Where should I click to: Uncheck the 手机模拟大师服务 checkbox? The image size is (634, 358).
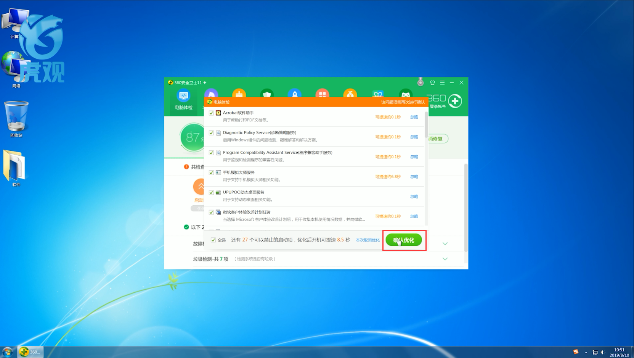(x=211, y=173)
